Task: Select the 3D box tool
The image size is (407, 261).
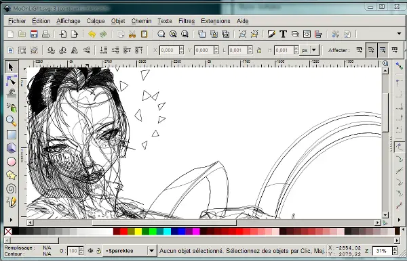Action: pyautogui.click(x=11, y=148)
